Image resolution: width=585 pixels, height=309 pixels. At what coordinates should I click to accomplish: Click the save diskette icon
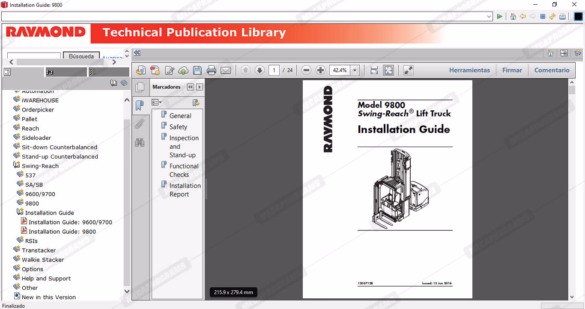[197, 71]
